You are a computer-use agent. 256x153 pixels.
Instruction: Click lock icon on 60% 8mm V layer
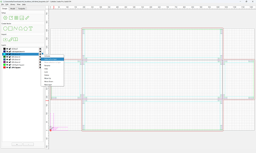10,59
